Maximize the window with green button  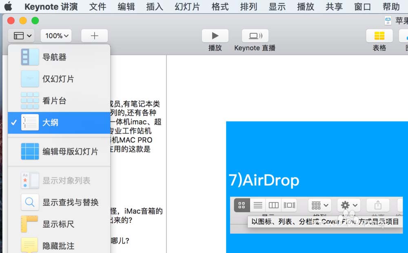click(35, 20)
